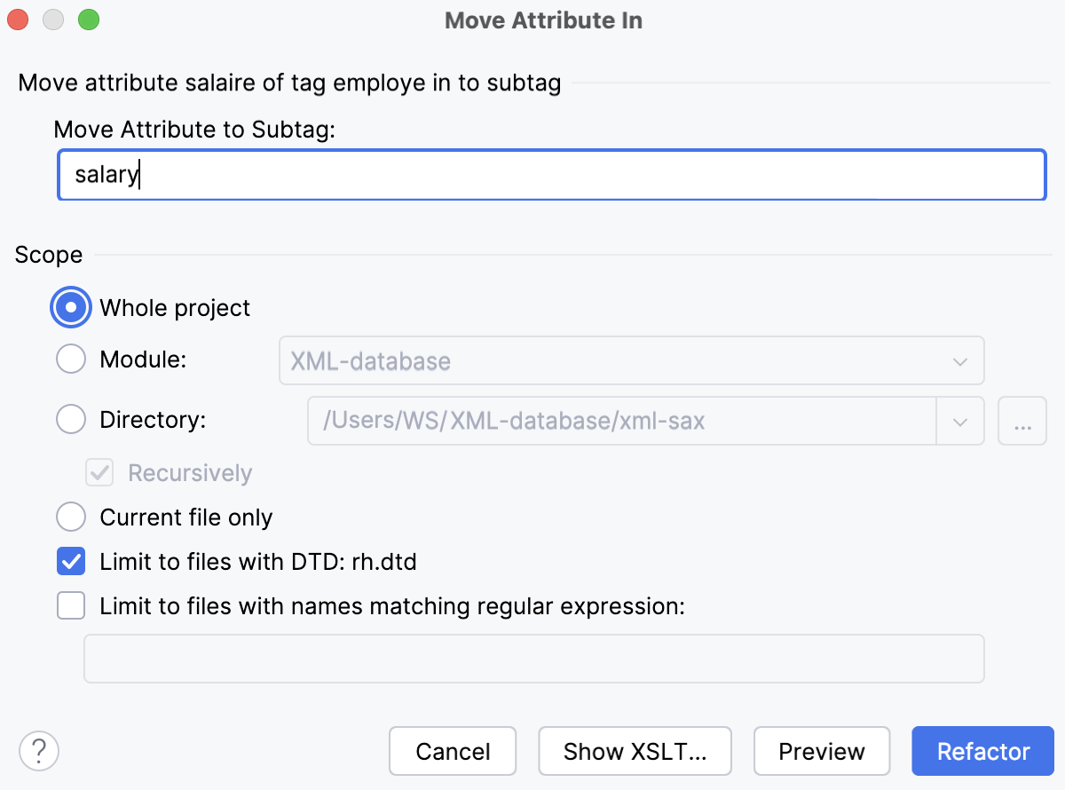Click the Preview button

pos(822,751)
